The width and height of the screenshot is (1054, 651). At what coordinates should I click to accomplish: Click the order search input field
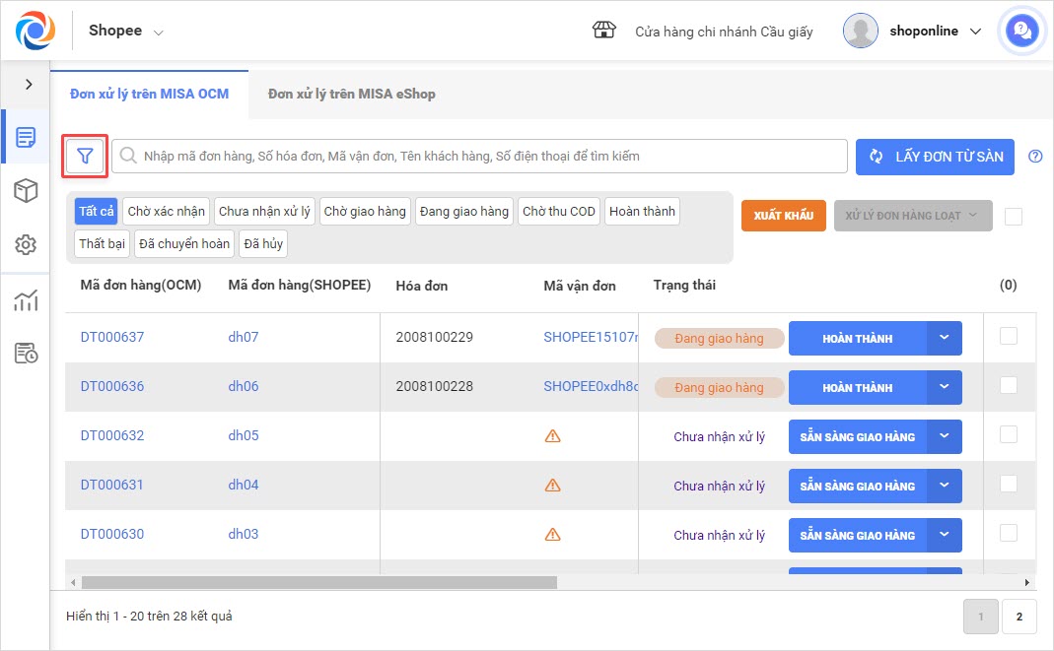pyautogui.click(x=483, y=157)
